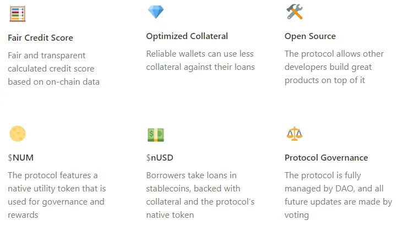The image size is (403, 231).
Task: Click the $NUM token heading
Action: (20, 158)
